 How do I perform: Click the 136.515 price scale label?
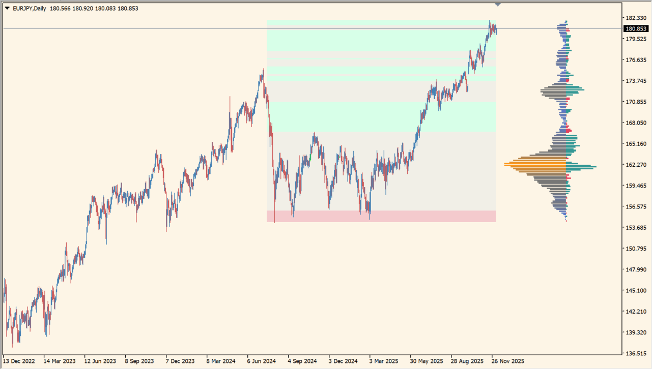(x=636, y=353)
